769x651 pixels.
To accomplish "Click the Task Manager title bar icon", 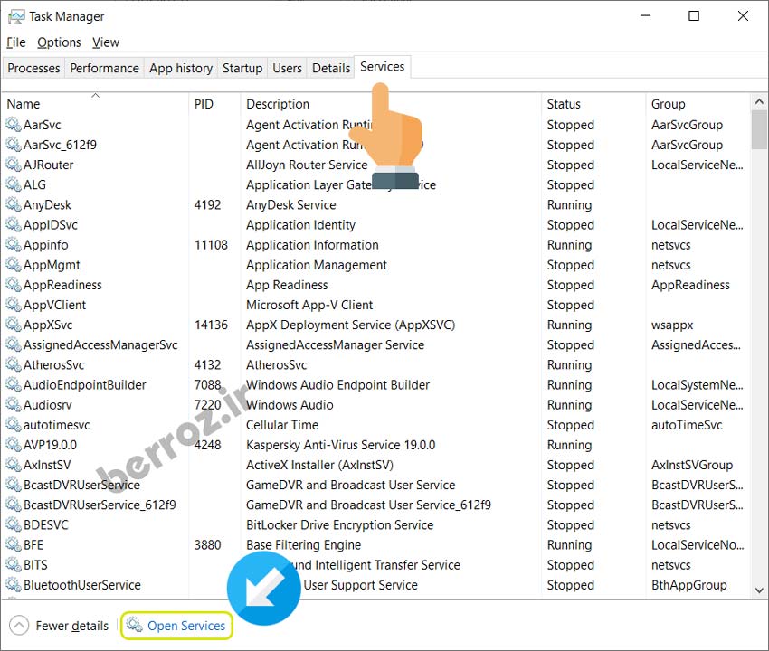I will tap(14, 16).
